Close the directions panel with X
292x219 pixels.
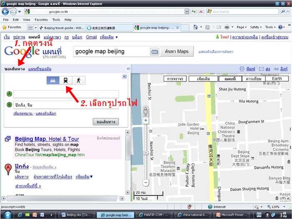(x=124, y=76)
